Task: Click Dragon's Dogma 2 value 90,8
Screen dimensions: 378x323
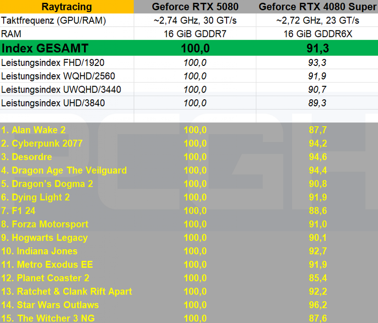Action: point(318,184)
